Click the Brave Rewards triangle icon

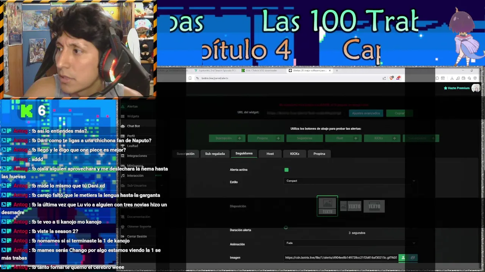(398, 78)
